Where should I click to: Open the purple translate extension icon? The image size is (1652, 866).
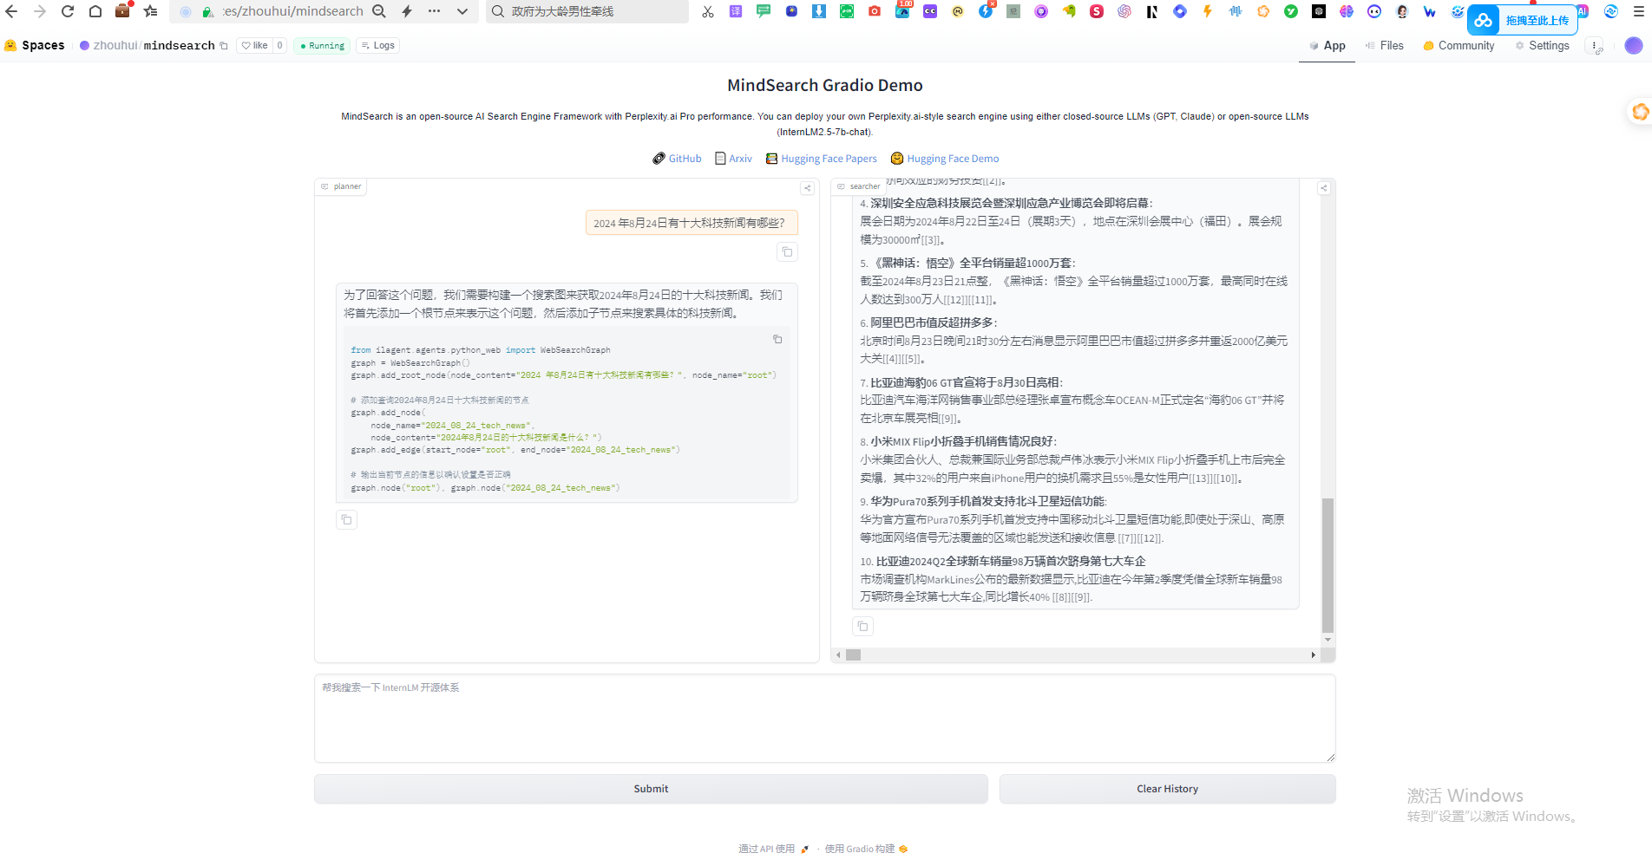pos(736,11)
